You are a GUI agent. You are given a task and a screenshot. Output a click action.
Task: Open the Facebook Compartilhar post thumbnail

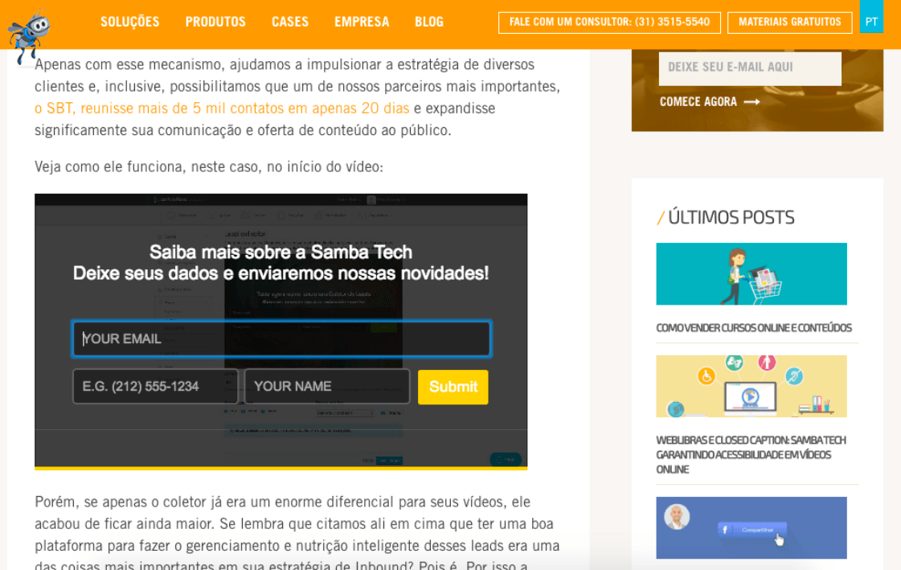point(752,528)
